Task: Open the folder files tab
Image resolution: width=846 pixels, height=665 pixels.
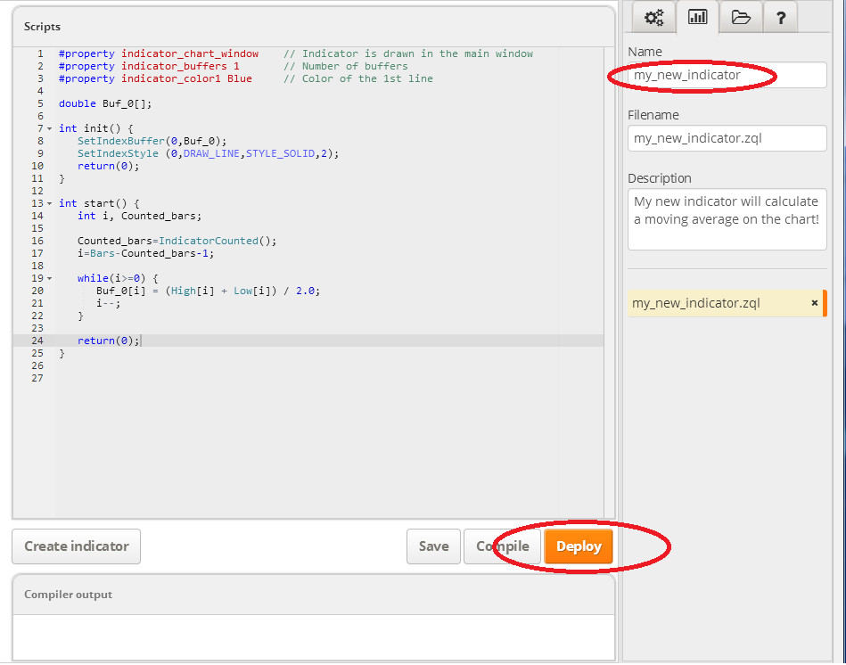Action: click(741, 17)
